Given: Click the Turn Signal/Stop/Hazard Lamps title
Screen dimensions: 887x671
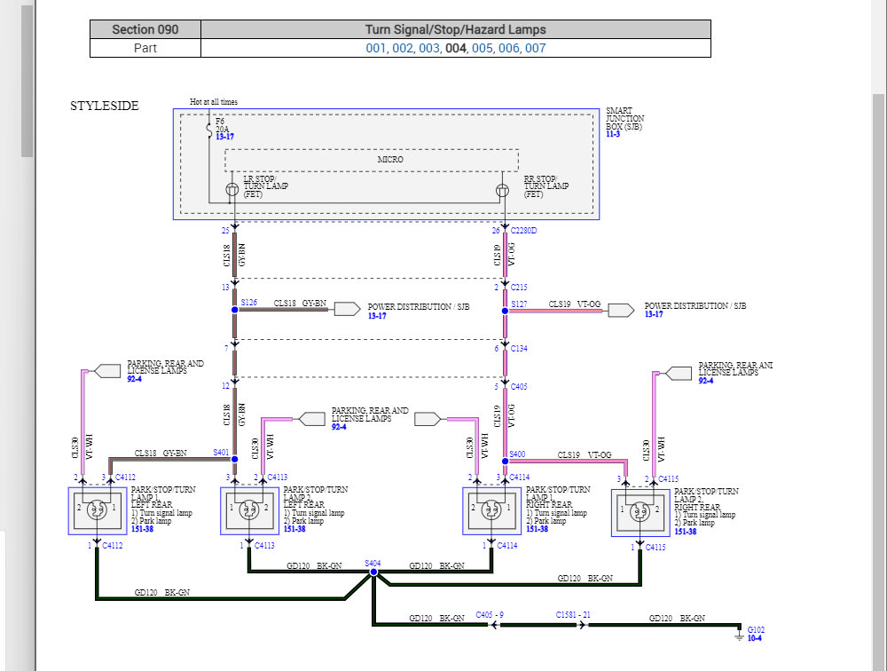Looking at the screenshot, I should click(x=456, y=29).
